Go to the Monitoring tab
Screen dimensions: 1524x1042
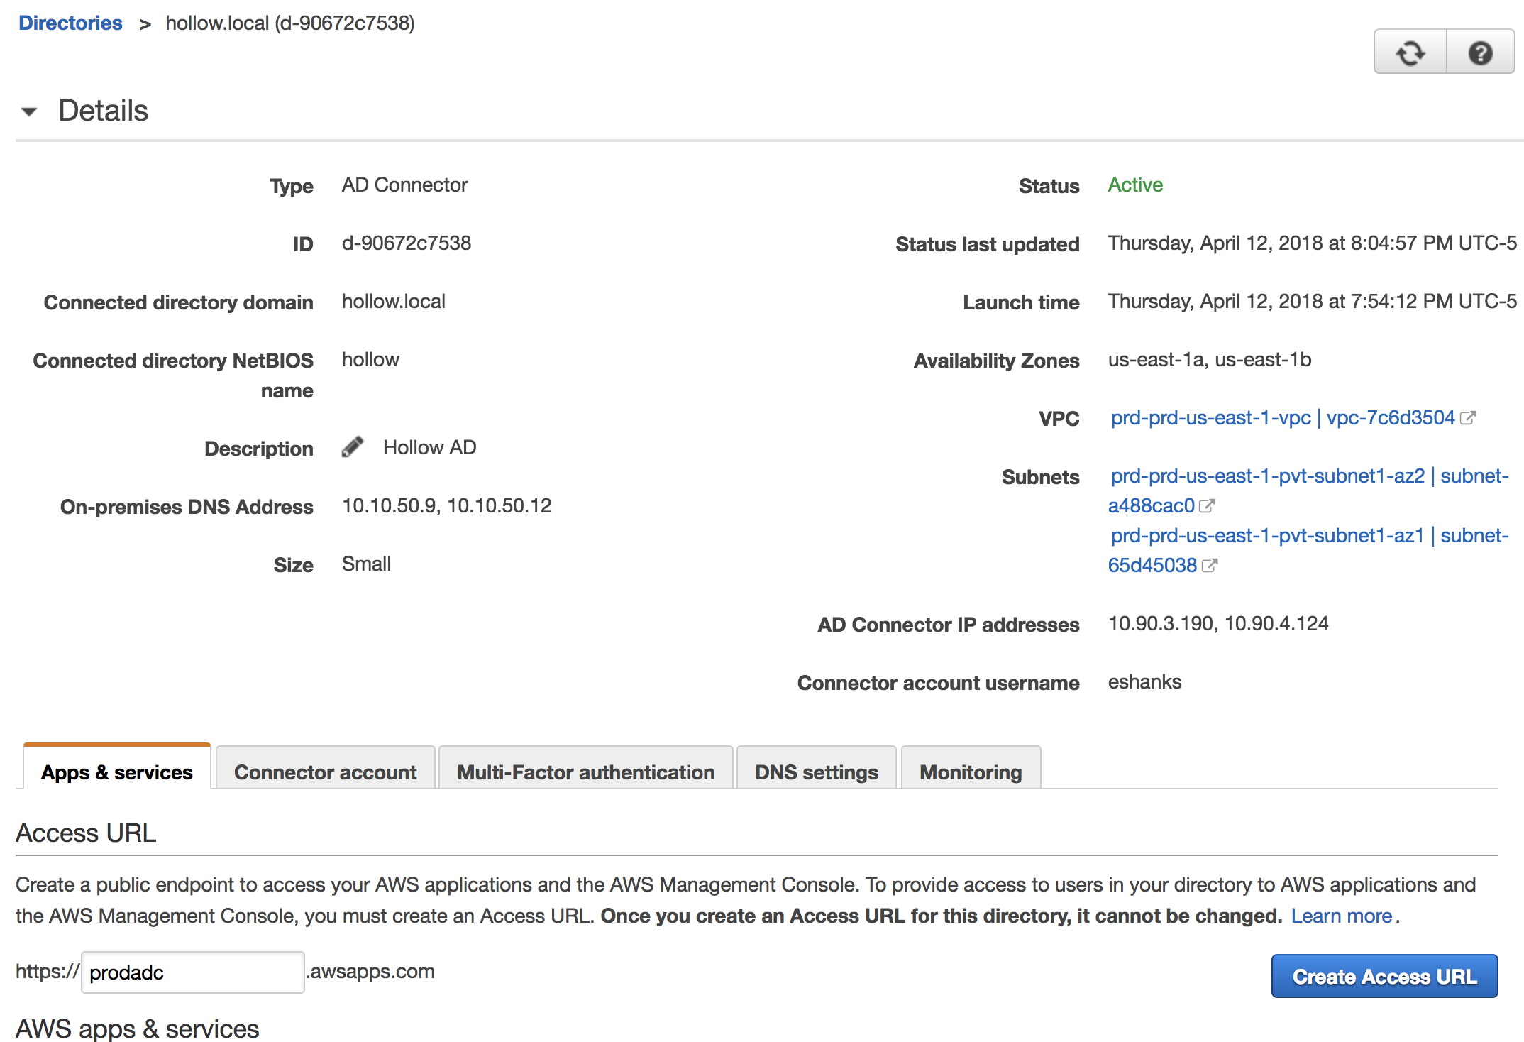(970, 772)
